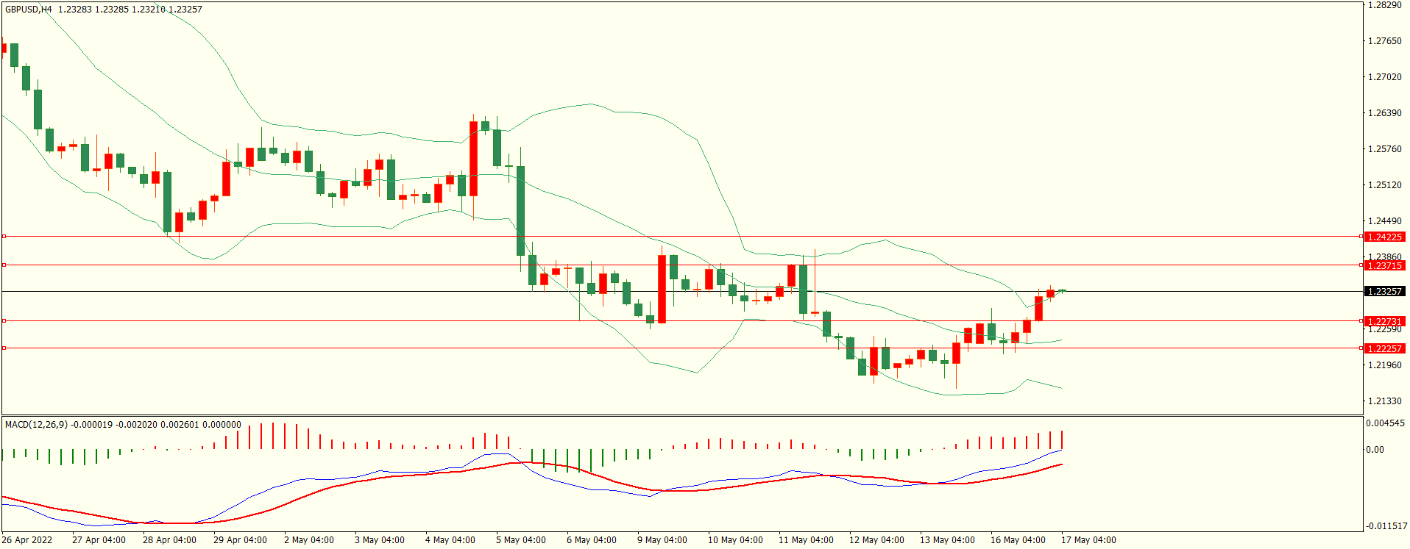Click the 29 Apr 04:00 time label
Screen dimensions: 1410x549
point(240,540)
